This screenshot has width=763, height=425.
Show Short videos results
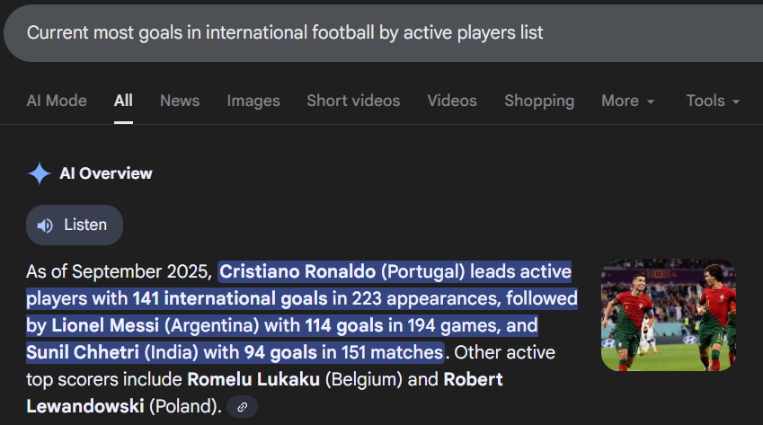pos(353,101)
